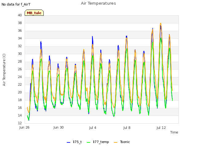The image size is (197, 148).
Task: Click the 28 y-axis tick label
Action: tap(20, 61)
